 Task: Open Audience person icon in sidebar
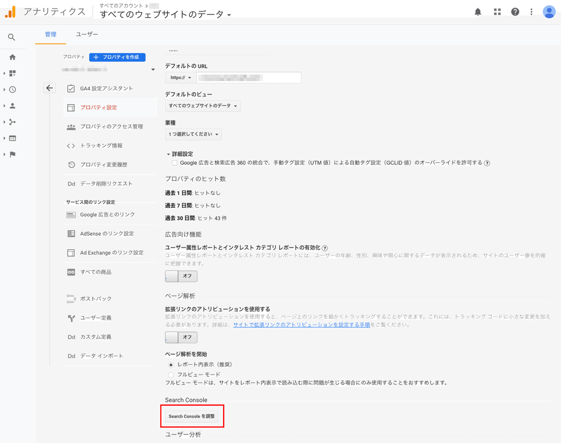(x=13, y=105)
